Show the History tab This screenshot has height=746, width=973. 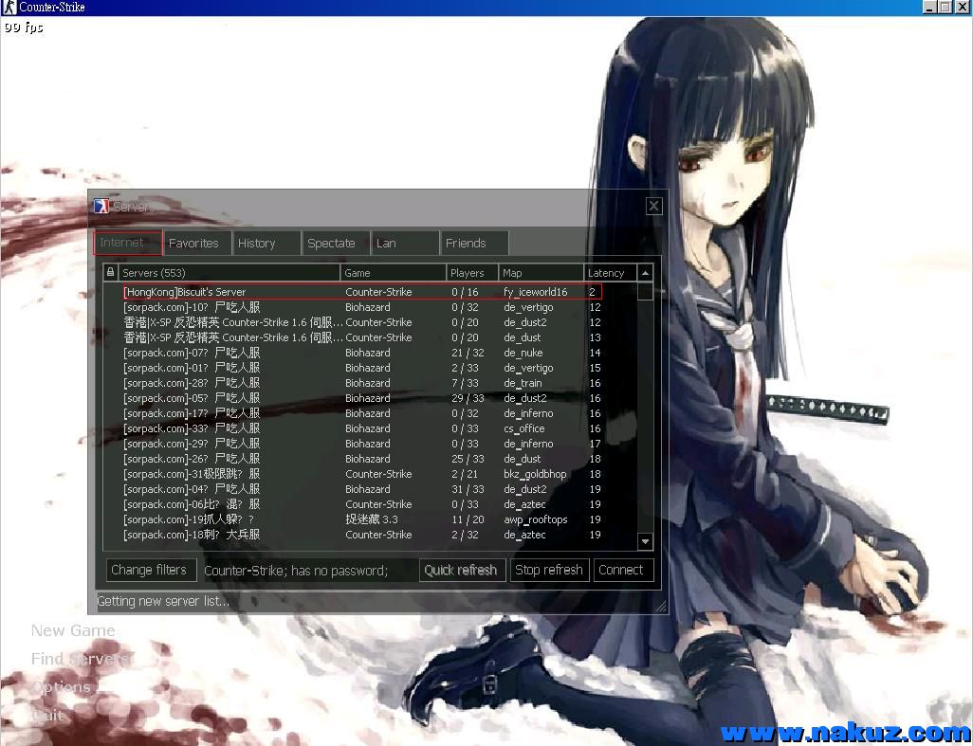pos(266,243)
